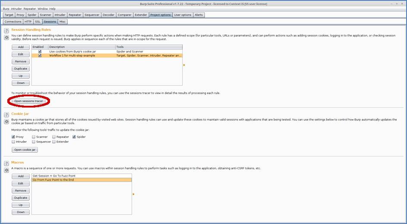The height and width of the screenshot is (224, 407).
Task: Open help for Session Handling Rules
Action: point(6,31)
